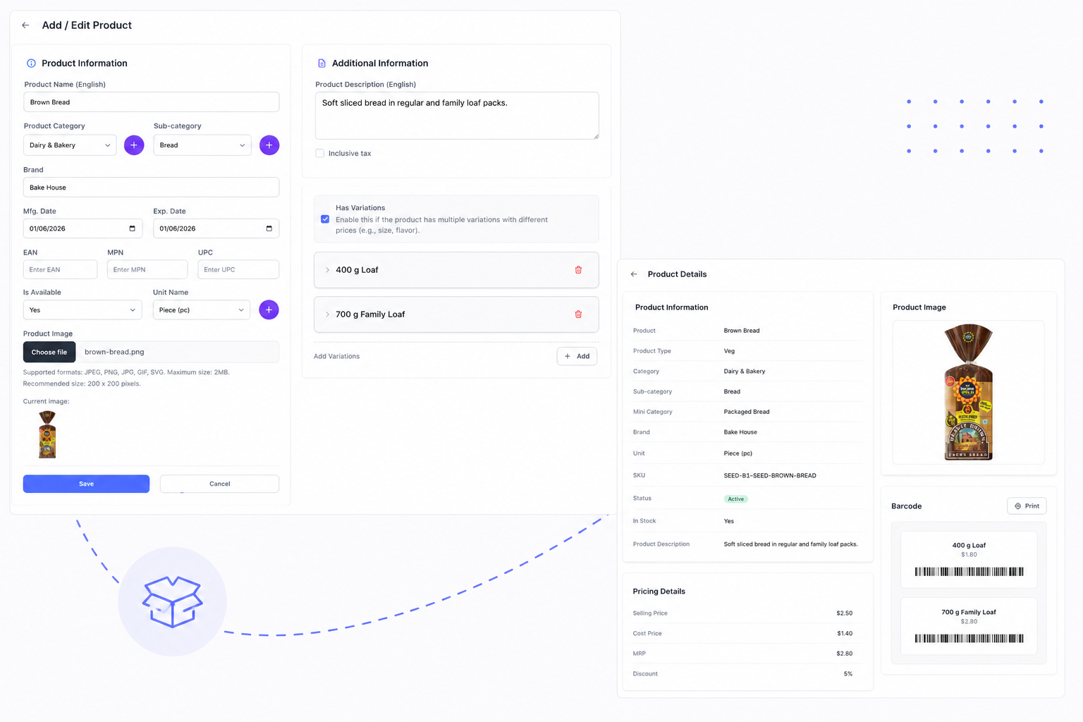The width and height of the screenshot is (1083, 722).
Task: Click the Product Information info icon
Action: [x=31, y=63]
